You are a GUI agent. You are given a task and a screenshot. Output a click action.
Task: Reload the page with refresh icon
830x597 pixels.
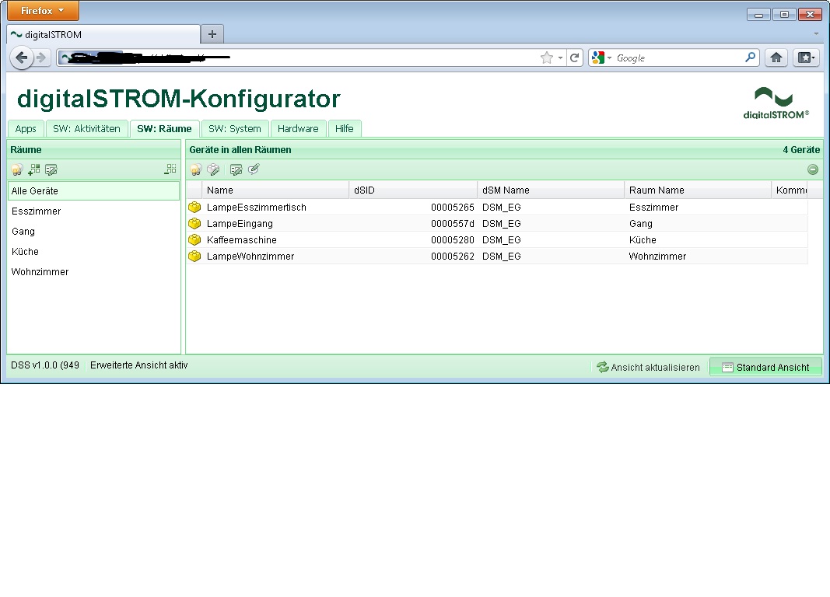[x=574, y=58]
